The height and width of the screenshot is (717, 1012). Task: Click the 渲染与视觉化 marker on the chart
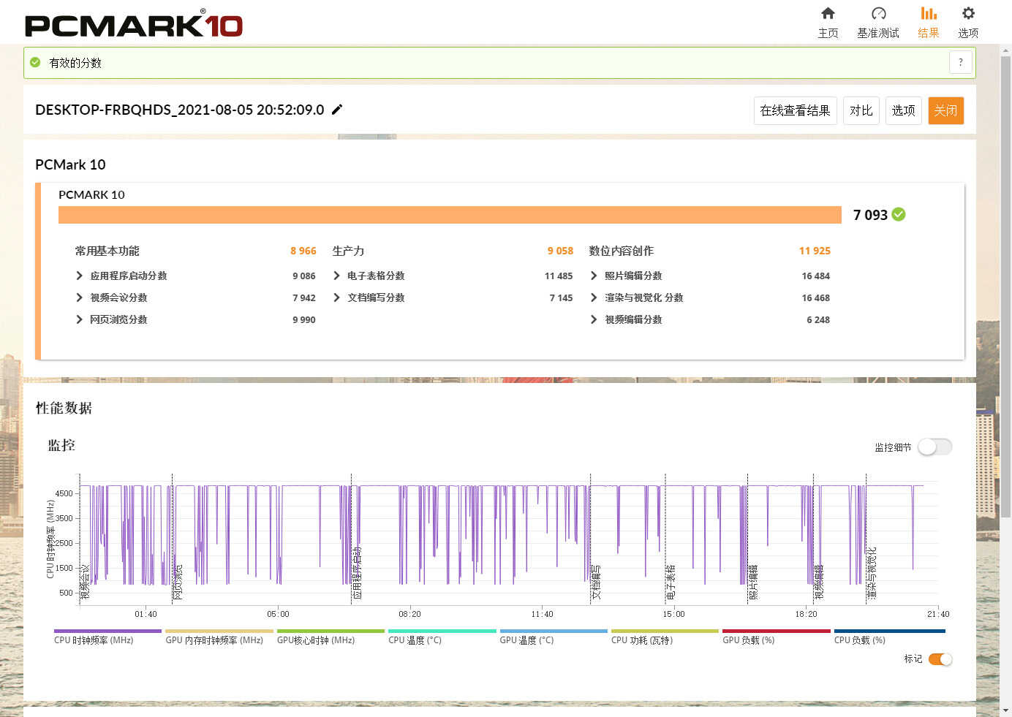(x=872, y=573)
